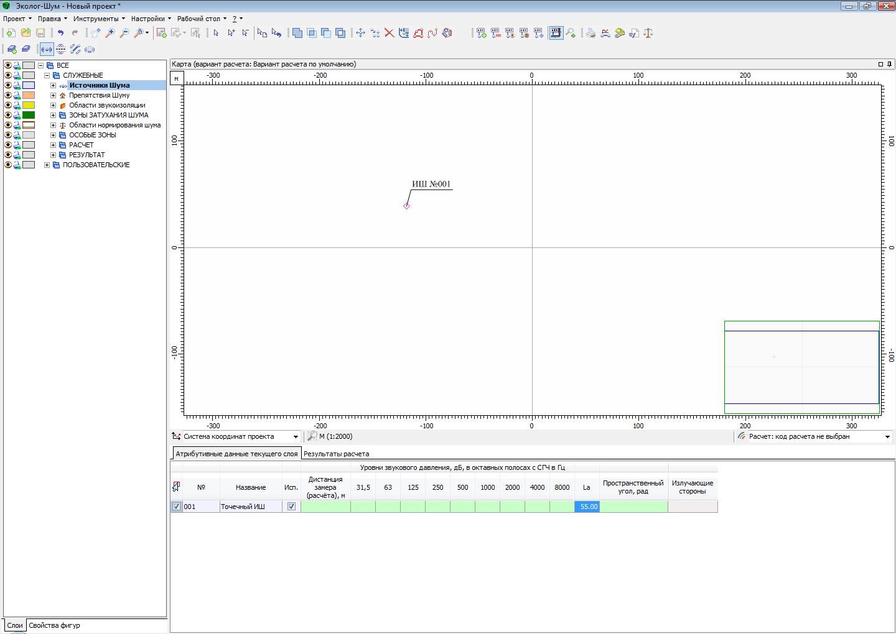This screenshot has height=634, width=896.
Task: Uncheck the Исп. checkbox for source 001
Action: click(291, 507)
